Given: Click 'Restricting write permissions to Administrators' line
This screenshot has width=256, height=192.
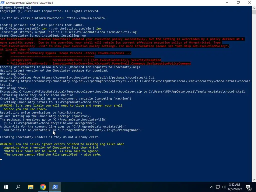Looking at the screenshot, I should pos(41,112).
